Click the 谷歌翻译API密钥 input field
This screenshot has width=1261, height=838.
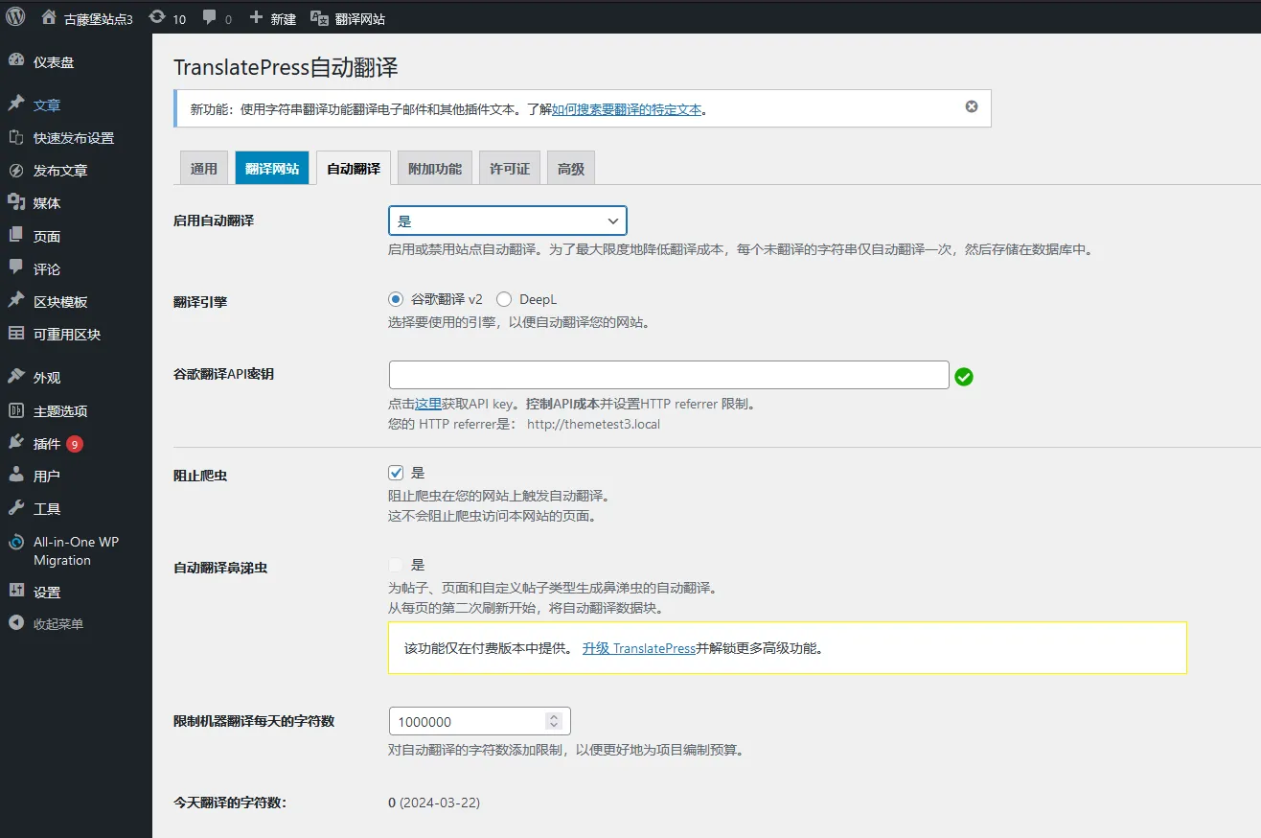668,375
